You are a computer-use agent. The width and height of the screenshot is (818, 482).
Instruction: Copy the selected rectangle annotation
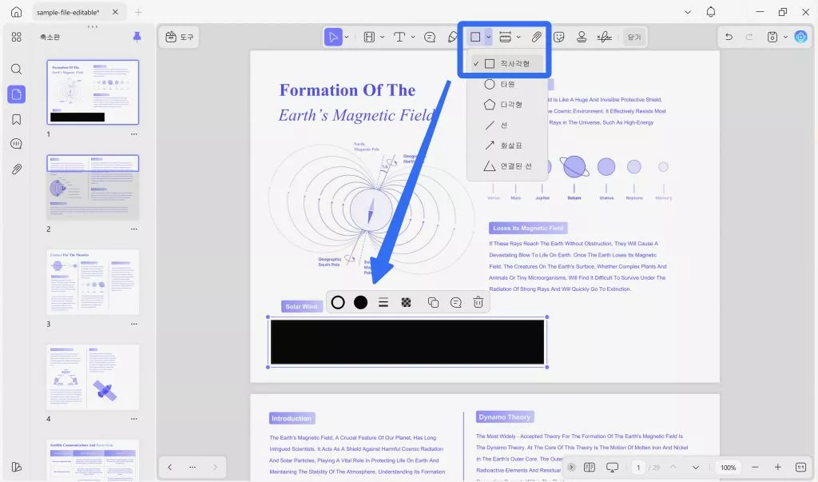pyautogui.click(x=433, y=302)
